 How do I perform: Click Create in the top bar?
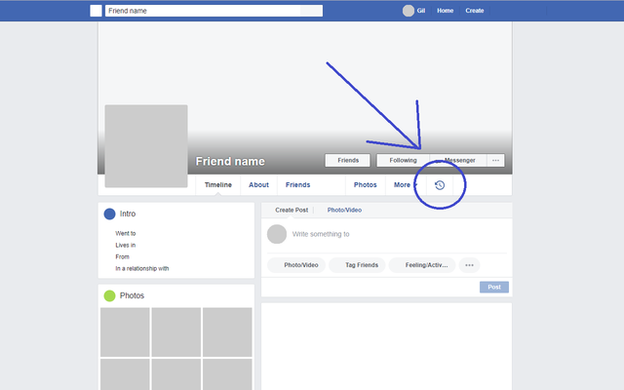(x=475, y=11)
